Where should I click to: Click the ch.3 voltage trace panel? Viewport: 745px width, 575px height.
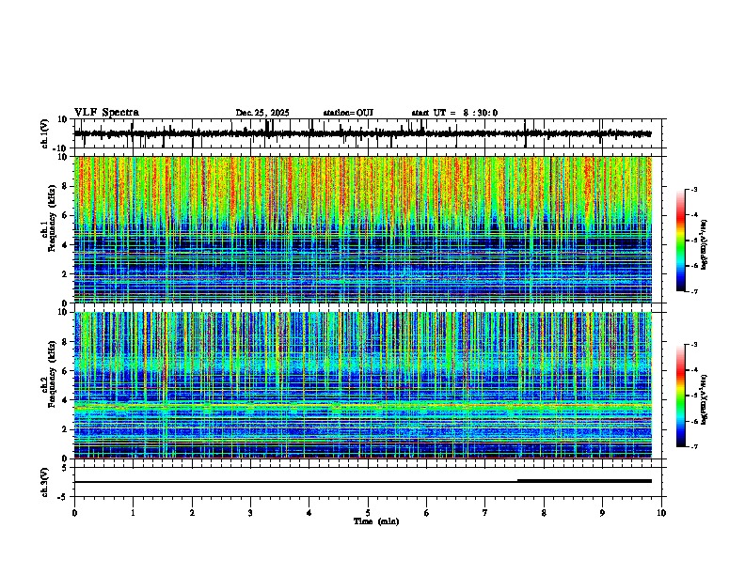click(x=370, y=482)
